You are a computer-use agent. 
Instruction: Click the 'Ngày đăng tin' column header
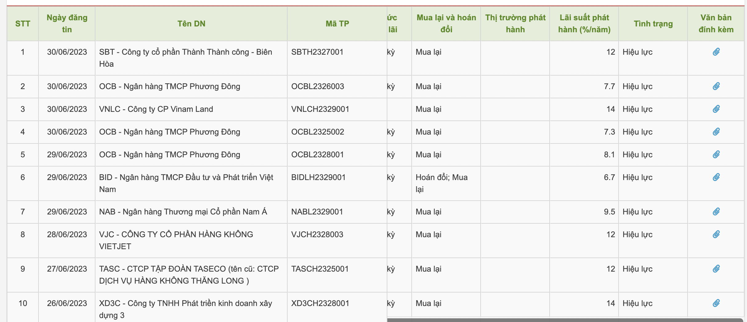[x=67, y=24]
